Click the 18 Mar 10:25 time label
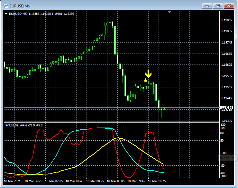This screenshot has height=188, width=238. (x=157, y=181)
